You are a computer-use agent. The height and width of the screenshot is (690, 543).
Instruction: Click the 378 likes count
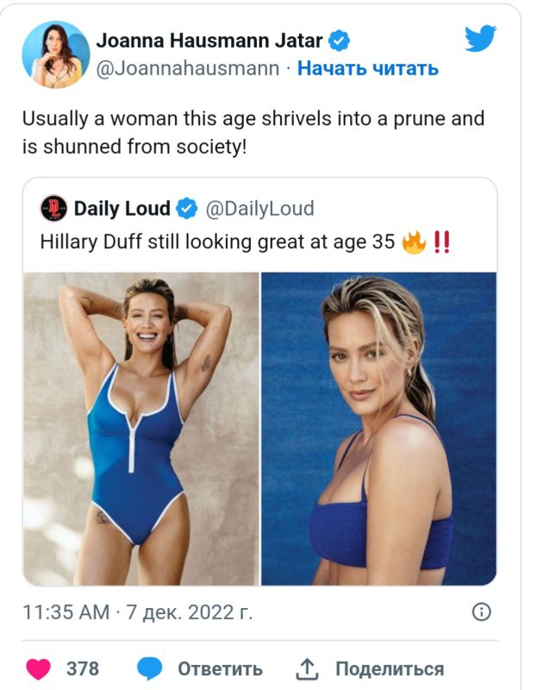click(83, 669)
